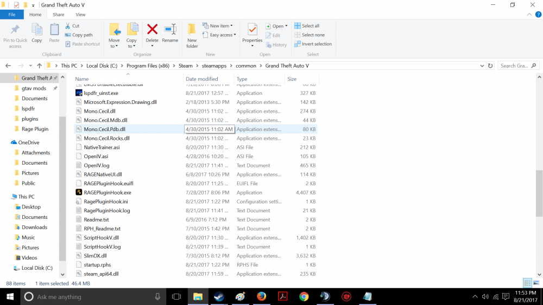The width and height of the screenshot is (543, 305).
Task: Open gtav mods in Quick access
Action: pos(34,88)
